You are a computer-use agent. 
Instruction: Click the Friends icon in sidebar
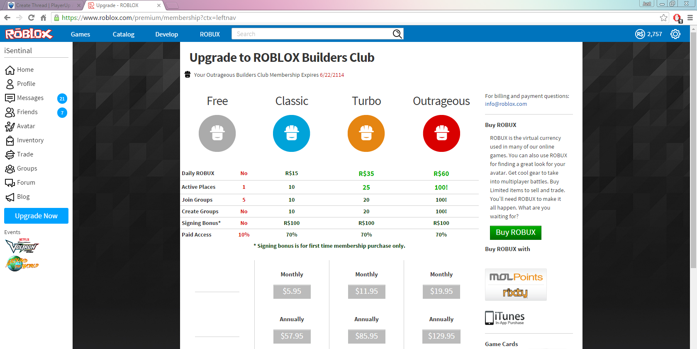(10, 112)
